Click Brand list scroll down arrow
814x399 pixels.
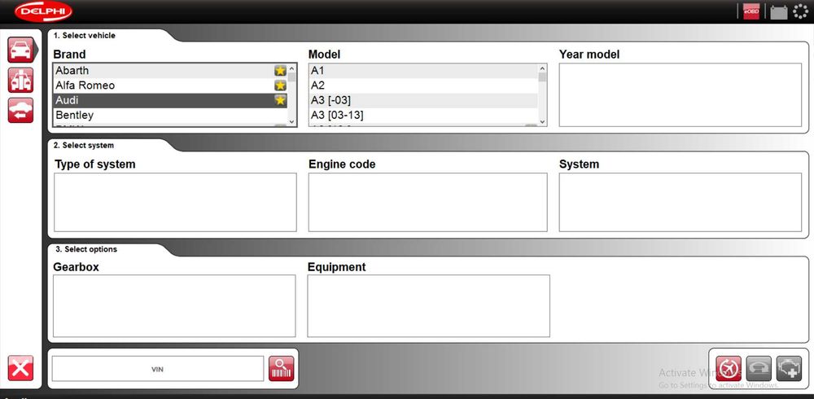(291, 121)
